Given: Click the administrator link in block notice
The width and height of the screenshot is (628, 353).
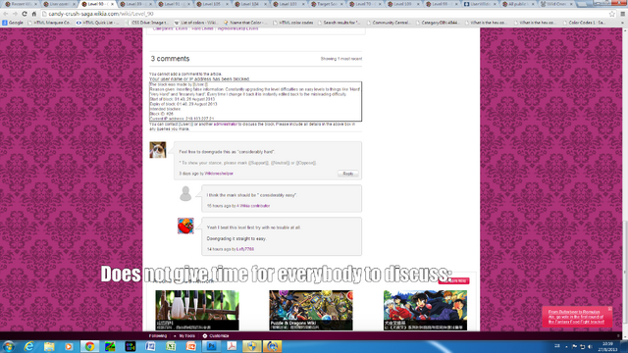Looking at the screenshot, I should (226, 125).
